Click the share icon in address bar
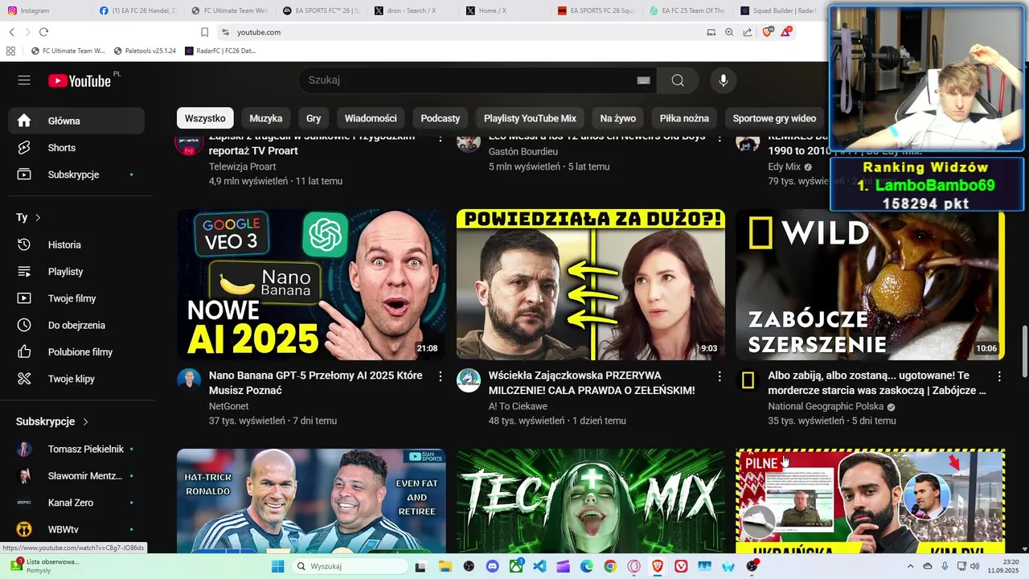The height and width of the screenshot is (579, 1029). [748, 32]
